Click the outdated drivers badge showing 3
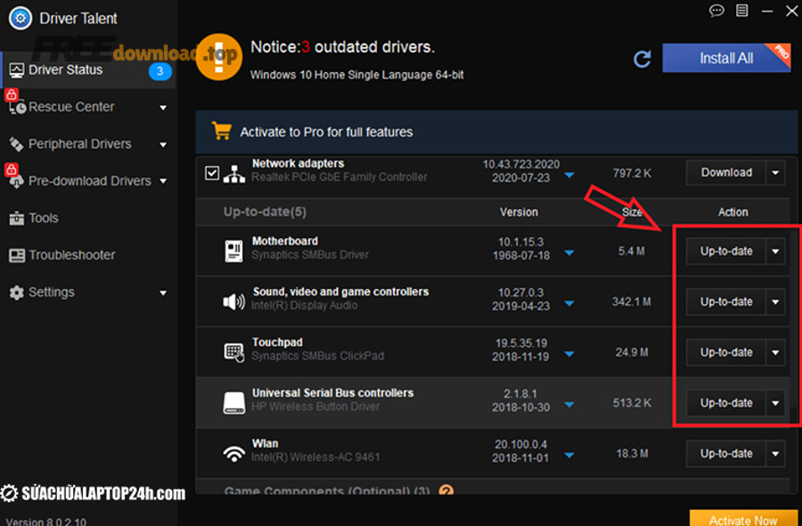The height and width of the screenshot is (526, 802). tap(160, 71)
